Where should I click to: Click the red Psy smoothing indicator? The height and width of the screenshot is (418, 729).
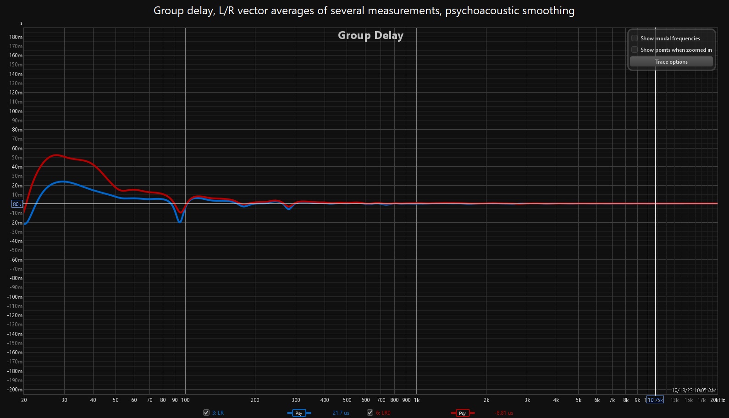(x=463, y=413)
